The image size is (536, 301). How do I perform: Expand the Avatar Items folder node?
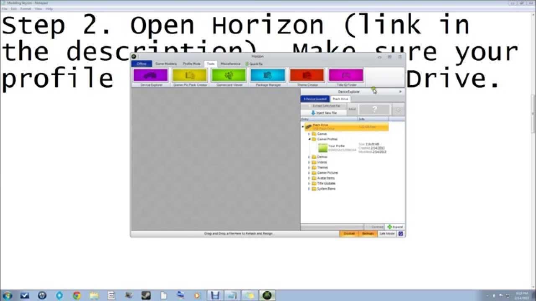point(309,178)
